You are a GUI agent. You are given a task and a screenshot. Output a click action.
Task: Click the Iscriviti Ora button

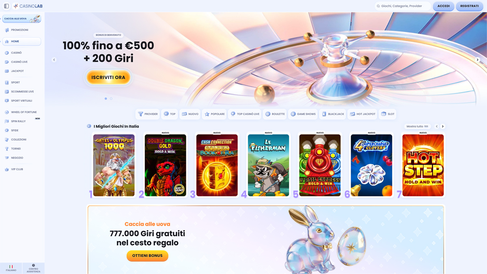pyautogui.click(x=108, y=78)
